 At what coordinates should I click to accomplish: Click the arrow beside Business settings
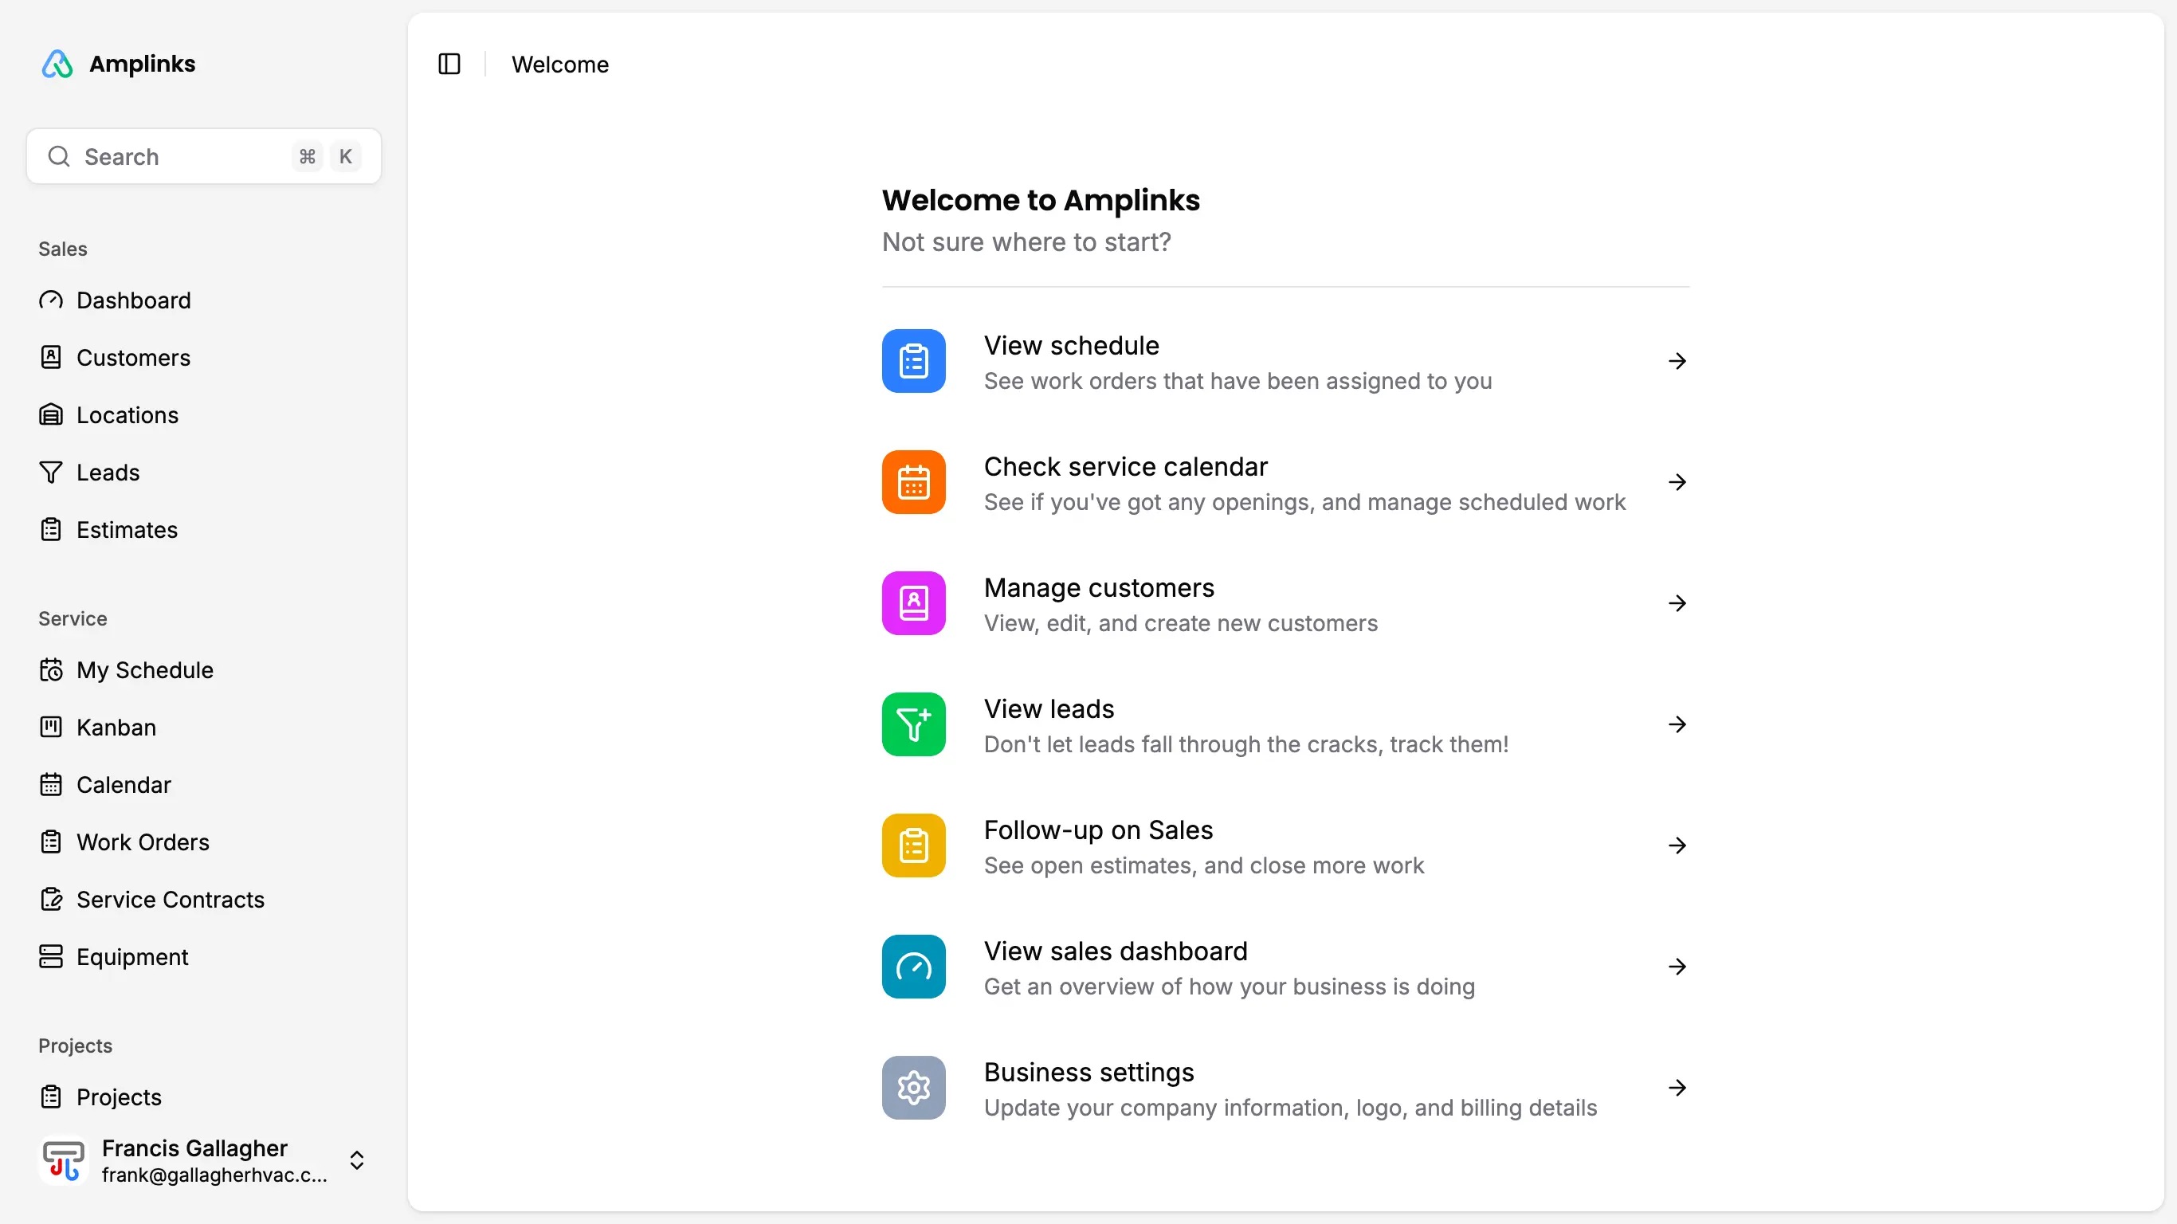click(1677, 1088)
